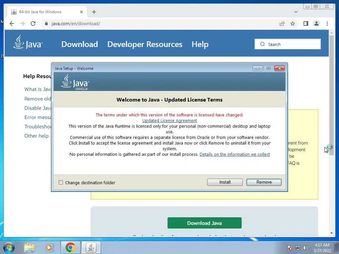
Task: Open the Troubleshoot sidebar link
Action: (38, 127)
